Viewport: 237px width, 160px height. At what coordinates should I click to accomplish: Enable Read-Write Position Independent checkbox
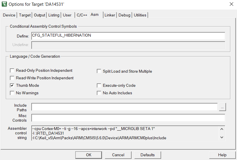coord(12,78)
